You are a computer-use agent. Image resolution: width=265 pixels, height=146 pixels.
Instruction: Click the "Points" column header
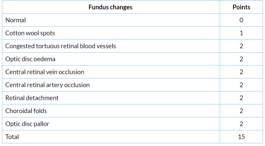click(241, 7)
